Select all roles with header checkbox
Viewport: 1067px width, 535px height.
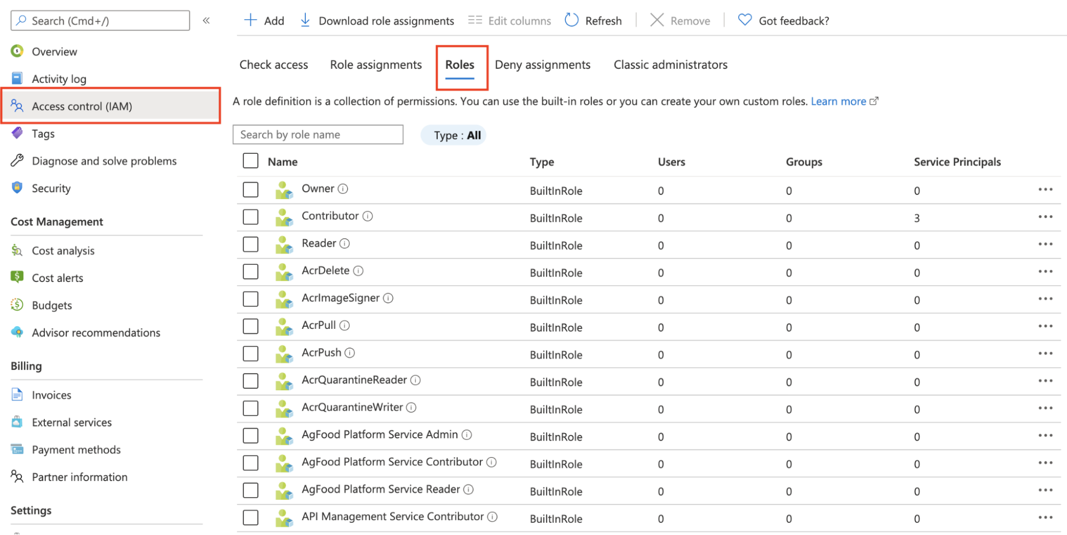click(250, 161)
